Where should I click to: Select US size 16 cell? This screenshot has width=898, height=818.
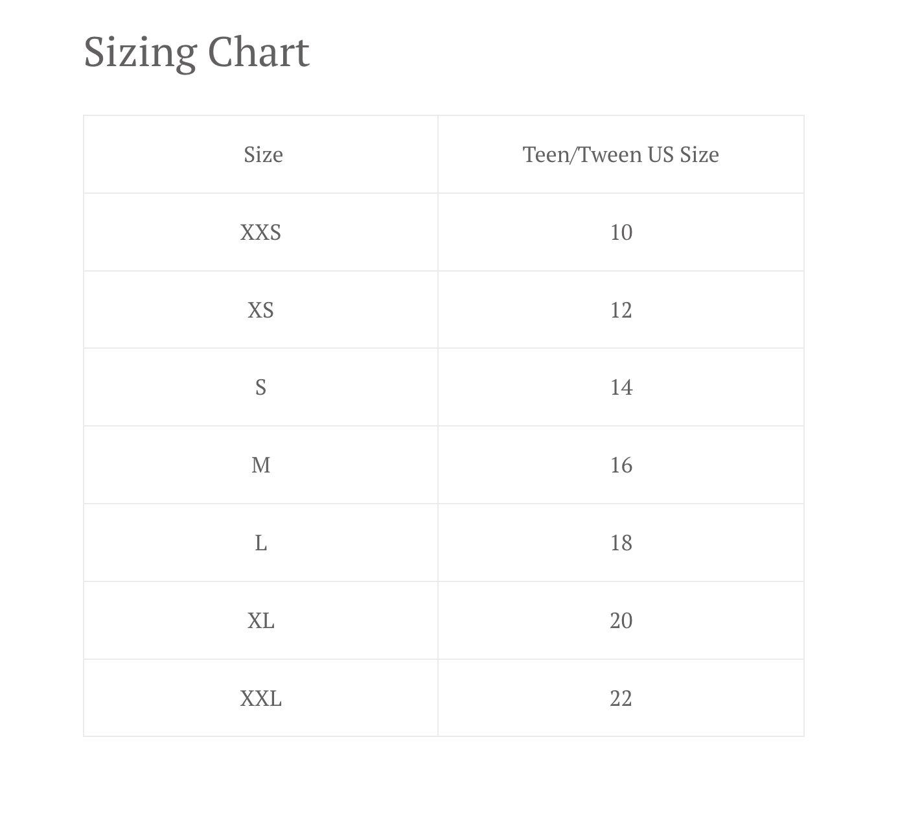pos(621,465)
